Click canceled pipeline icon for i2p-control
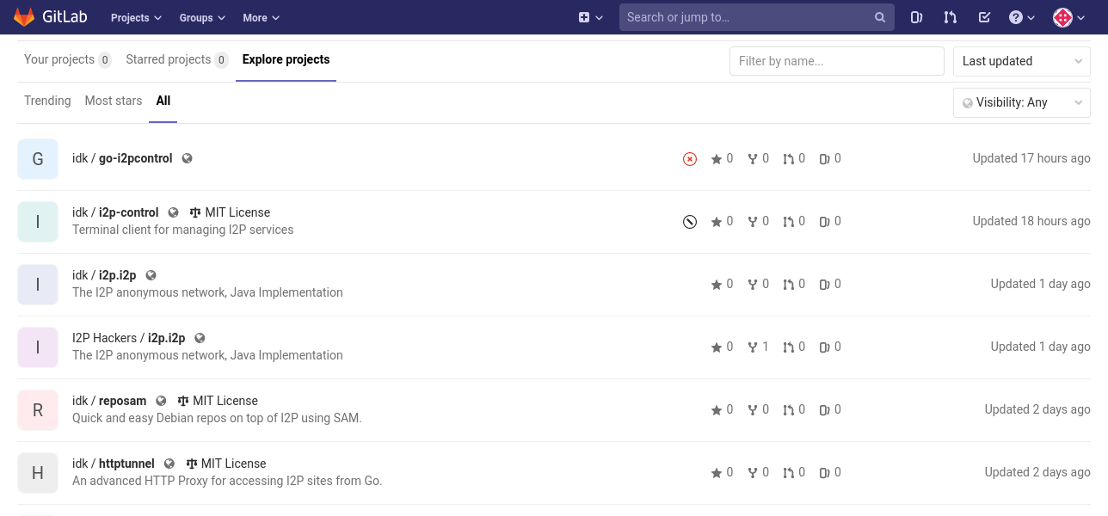This screenshot has width=1108, height=516. coord(690,222)
